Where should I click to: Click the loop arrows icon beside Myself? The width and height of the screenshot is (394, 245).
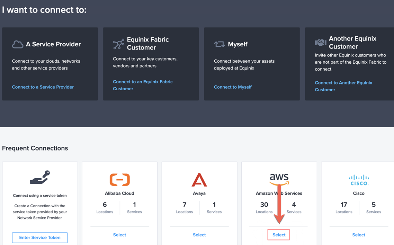click(220, 44)
